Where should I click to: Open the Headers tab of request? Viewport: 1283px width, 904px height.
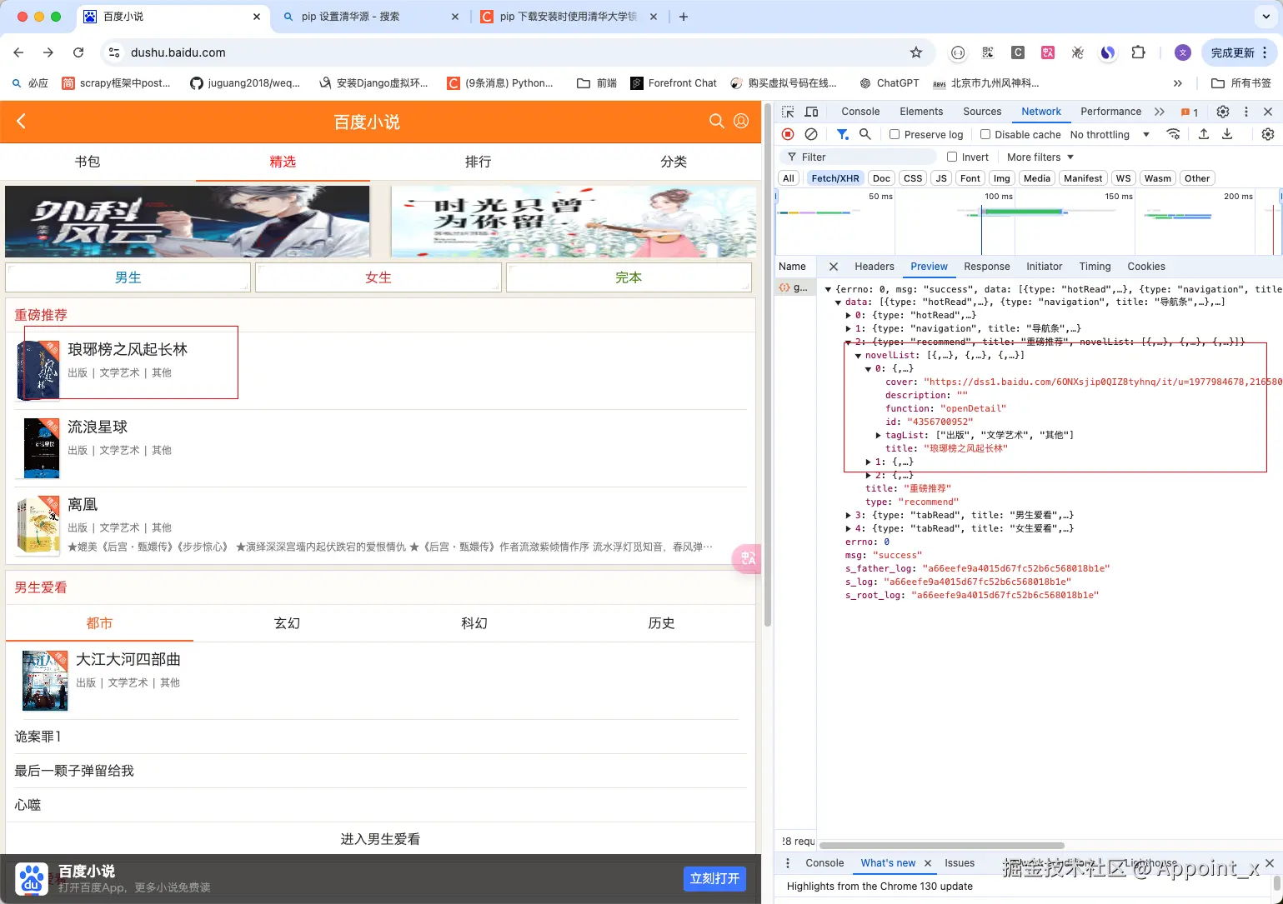click(874, 267)
